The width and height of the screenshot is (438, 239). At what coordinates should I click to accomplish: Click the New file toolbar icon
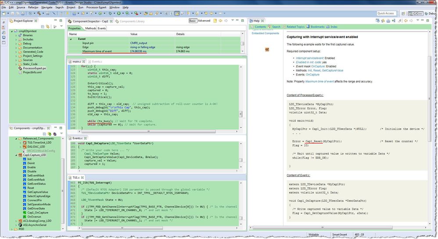[4, 13]
